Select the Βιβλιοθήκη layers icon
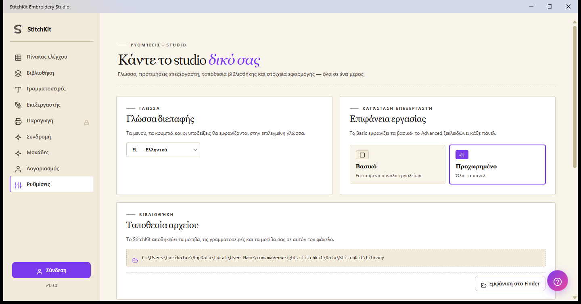The width and height of the screenshot is (581, 304). pos(18,73)
